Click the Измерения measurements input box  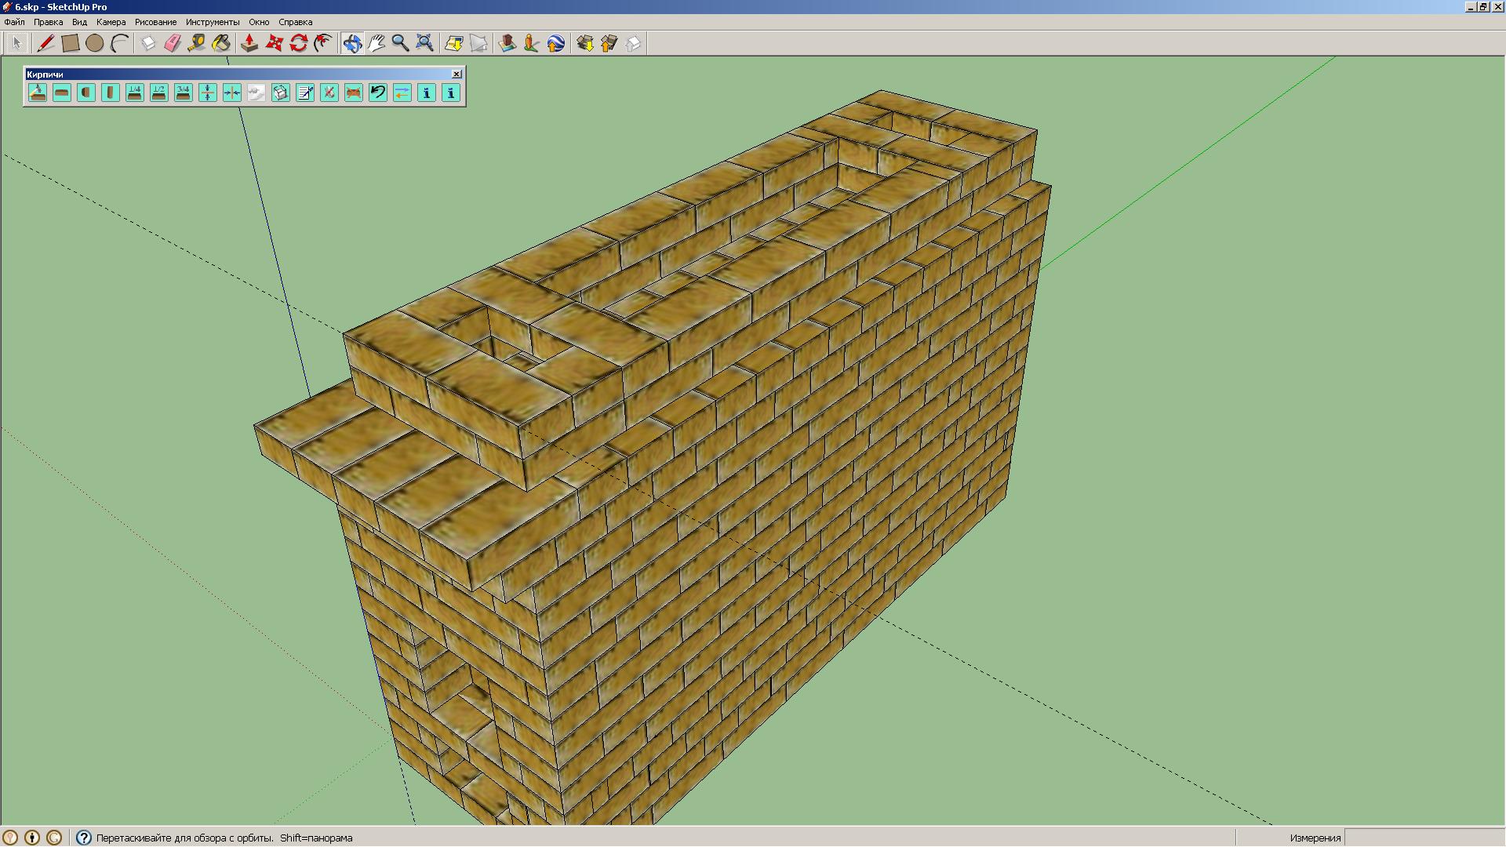coord(1423,838)
